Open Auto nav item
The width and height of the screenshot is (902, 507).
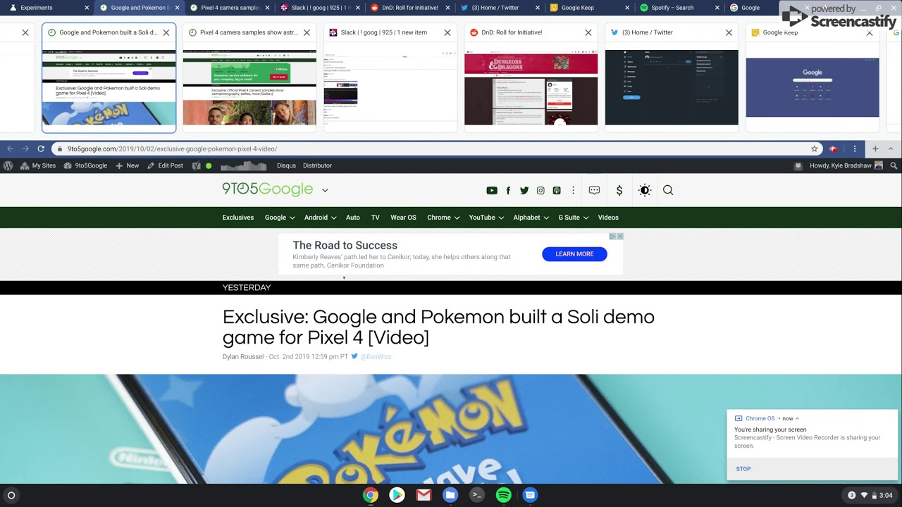[353, 218]
